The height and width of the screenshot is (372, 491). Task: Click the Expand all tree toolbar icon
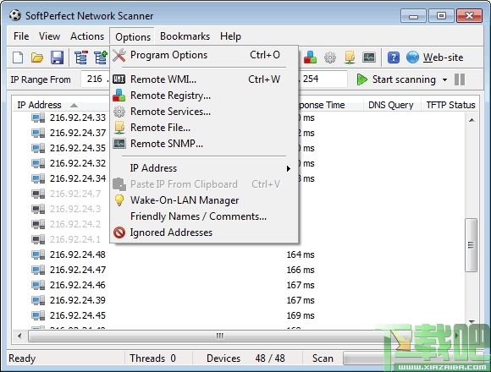coord(101,57)
